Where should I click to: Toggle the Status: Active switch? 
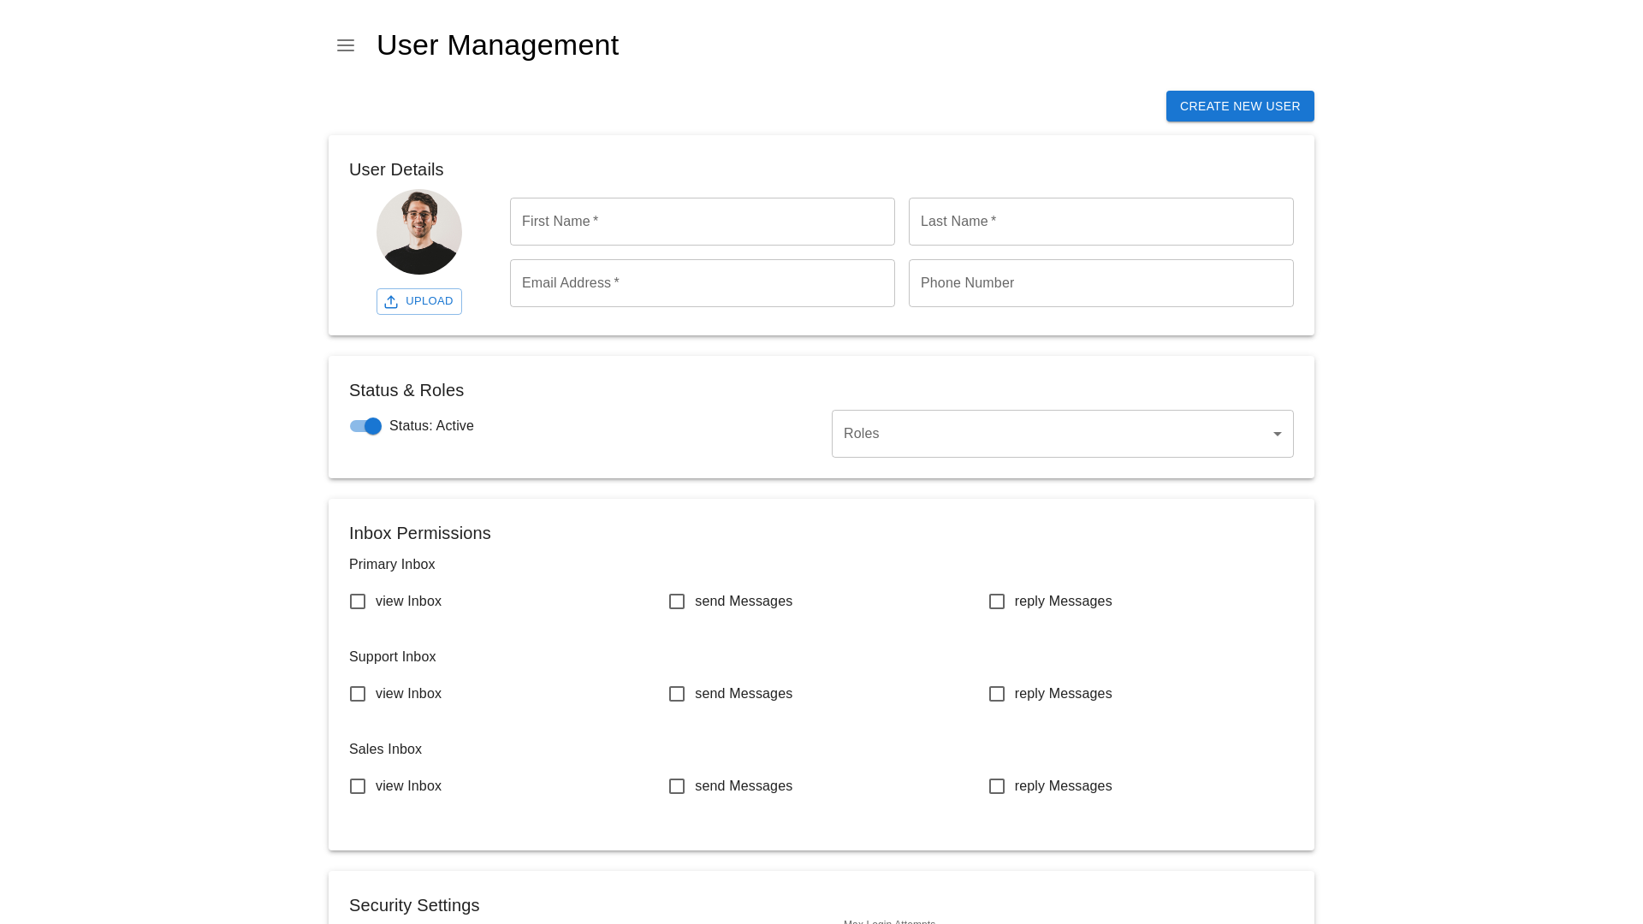tap(365, 426)
